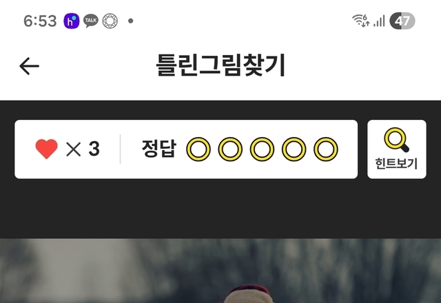
Task: Select the fifth yellow answer circle
Action: click(x=326, y=149)
